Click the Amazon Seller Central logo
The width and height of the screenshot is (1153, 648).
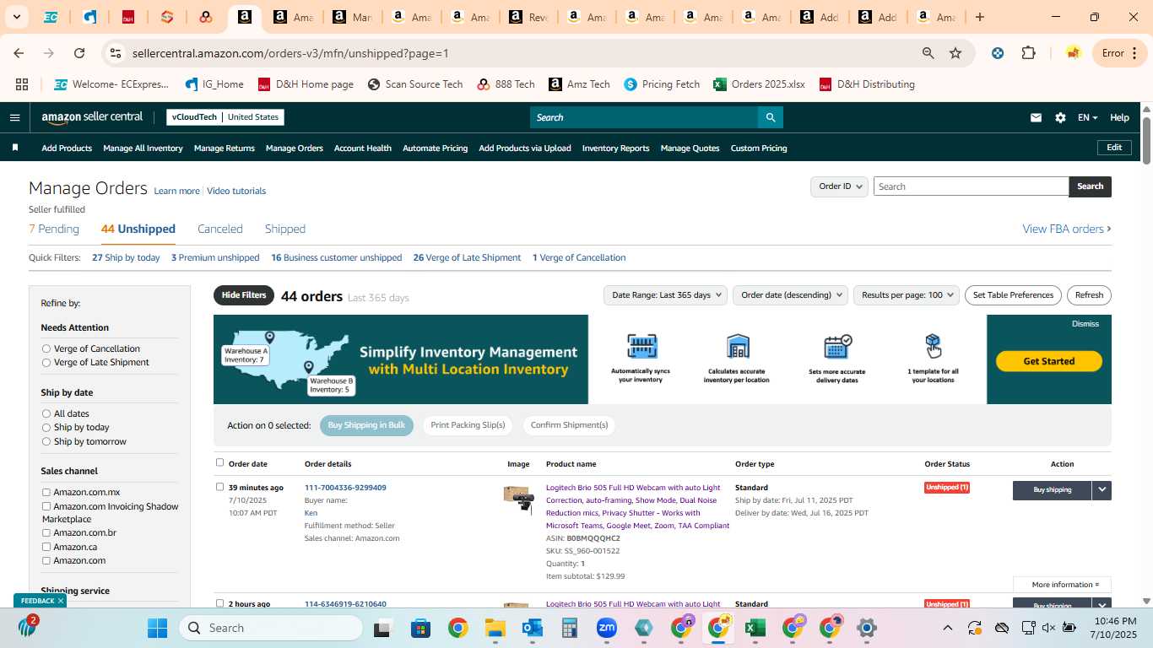(92, 117)
